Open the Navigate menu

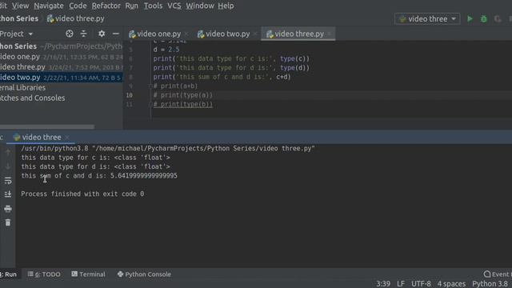pyautogui.click(x=49, y=6)
